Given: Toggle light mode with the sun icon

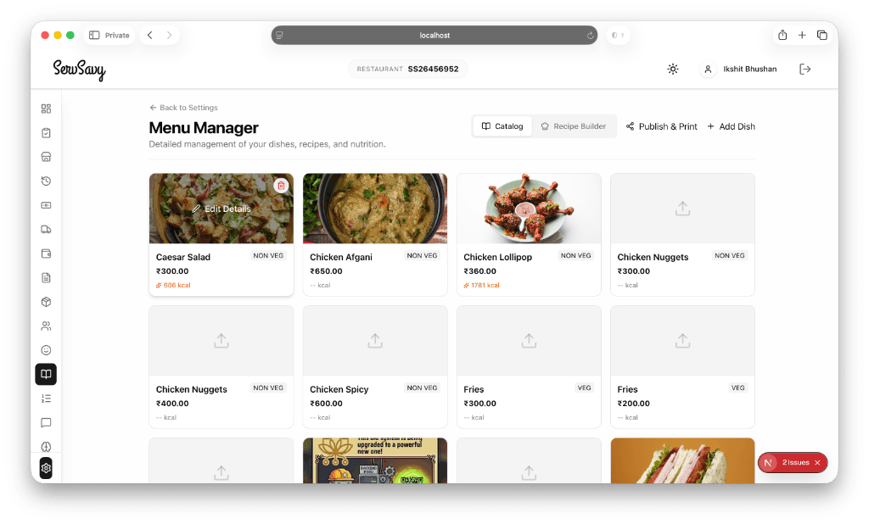Looking at the screenshot, I should [673, 69].
